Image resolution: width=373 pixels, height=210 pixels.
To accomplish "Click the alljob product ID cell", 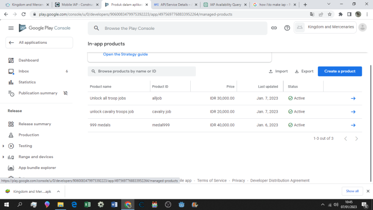I will [x=157, y=98].
